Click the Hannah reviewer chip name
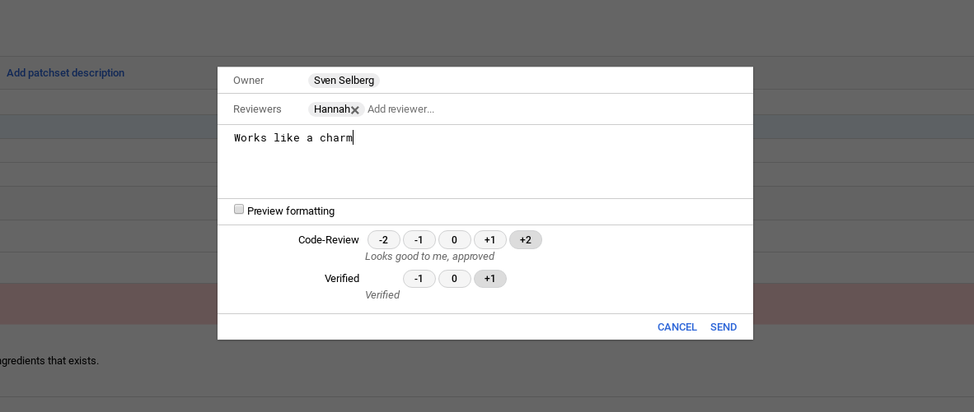The width and height of the screenshot is (974, 412). [x=331, y=109]
